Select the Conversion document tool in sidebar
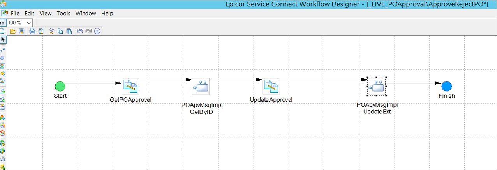The width and height of the screenshot is (497, 170). (x=3, y=81)
